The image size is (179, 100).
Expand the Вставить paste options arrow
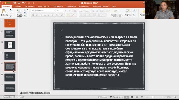click(x=7, y=11)
